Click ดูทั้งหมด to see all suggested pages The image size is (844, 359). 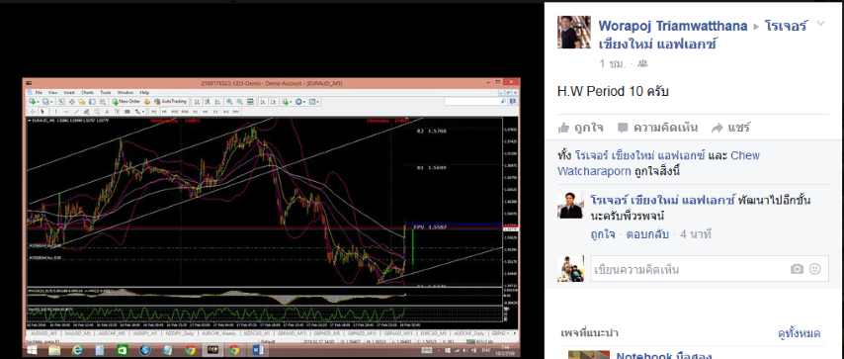(x=799, y=333)
